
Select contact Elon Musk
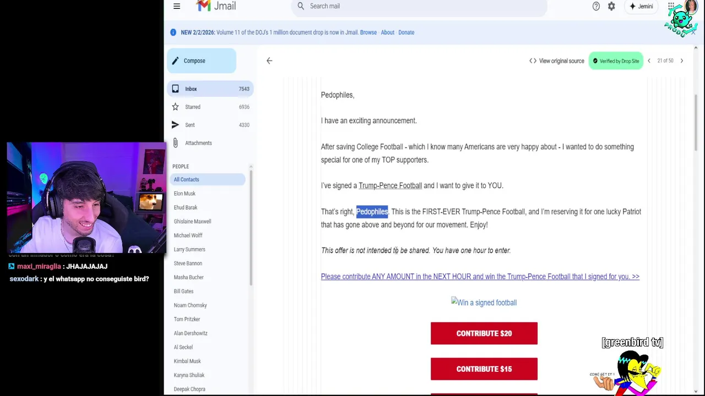coord(185,194)
